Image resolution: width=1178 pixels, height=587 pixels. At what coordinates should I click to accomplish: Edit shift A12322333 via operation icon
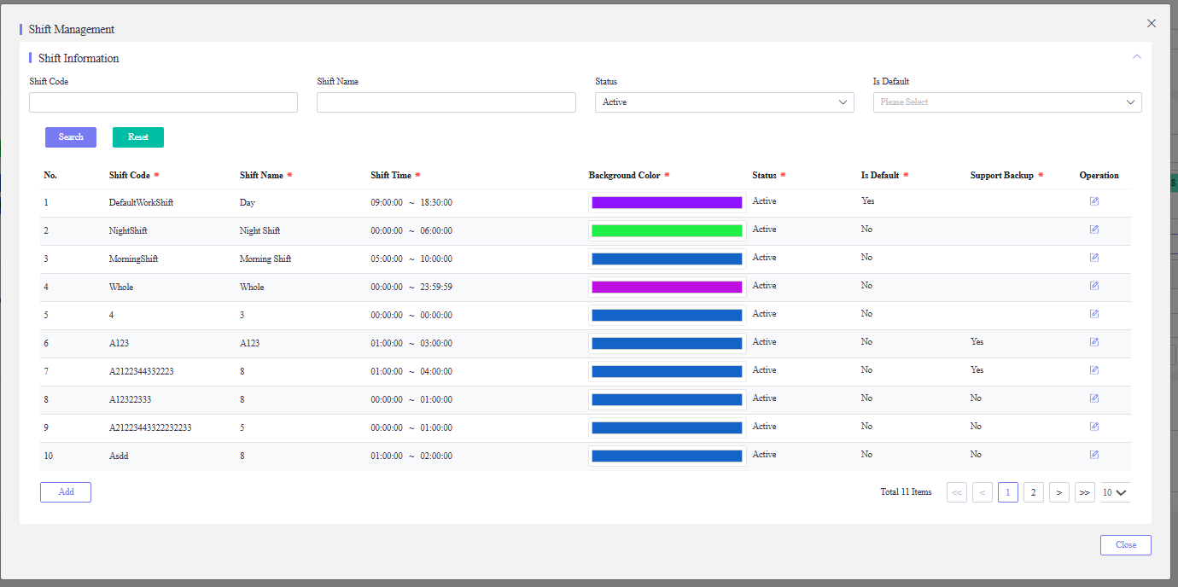point(1093,398)
